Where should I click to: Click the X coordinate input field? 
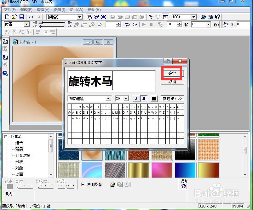click(x=244, y=25)
